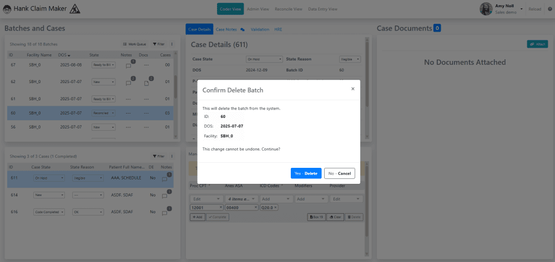This screenshot has height=262, width=555.
Task: Click the construction warning icon beside the title
Action: pyautogui.click(x=75, y=8)
